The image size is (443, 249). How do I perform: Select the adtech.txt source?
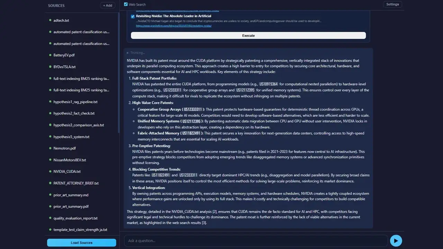tap(61, 20)
